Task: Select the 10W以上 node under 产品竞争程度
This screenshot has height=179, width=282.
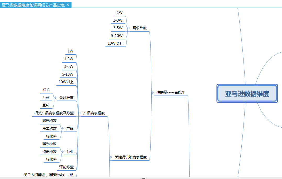Action: click(x=66, y=82)
